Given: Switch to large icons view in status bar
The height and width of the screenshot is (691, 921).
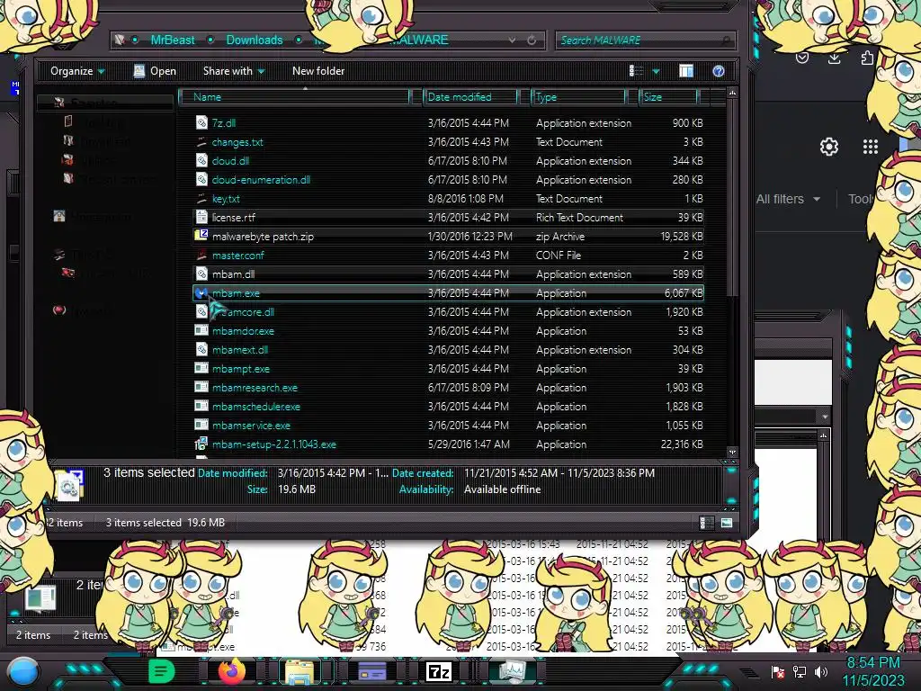Looking at the screenshot, I should click(x=727, y=523).
